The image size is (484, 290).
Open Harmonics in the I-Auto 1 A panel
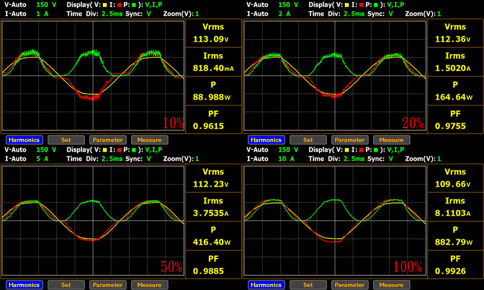pos(24,140)
